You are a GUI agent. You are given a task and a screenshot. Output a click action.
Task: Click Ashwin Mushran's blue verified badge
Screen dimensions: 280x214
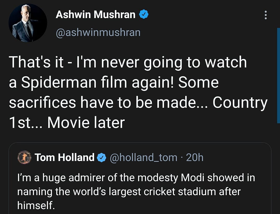click(144, 15)
